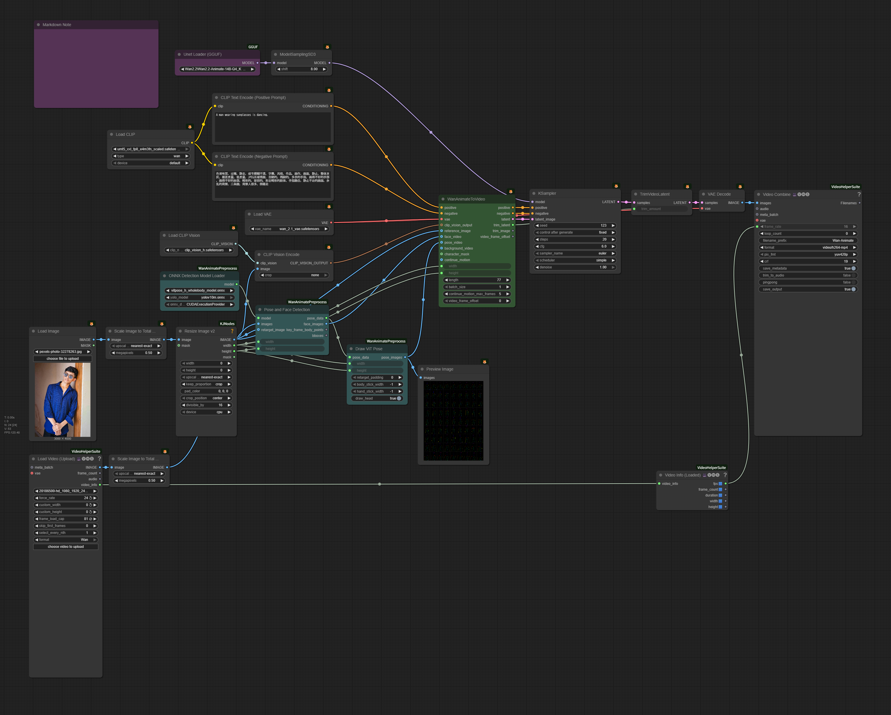
Task: Click choose video to upload button
Action: (66, 547)
